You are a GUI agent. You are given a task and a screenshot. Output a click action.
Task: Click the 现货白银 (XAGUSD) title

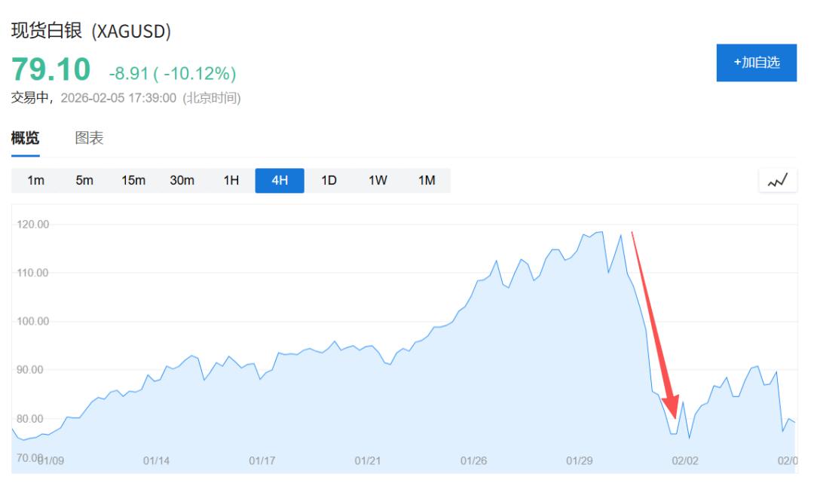click(91, 32)
